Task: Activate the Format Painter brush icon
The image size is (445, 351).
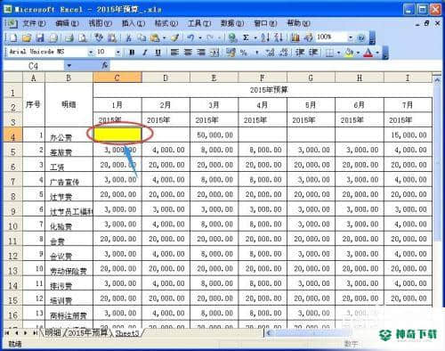Action: (174, 37)
